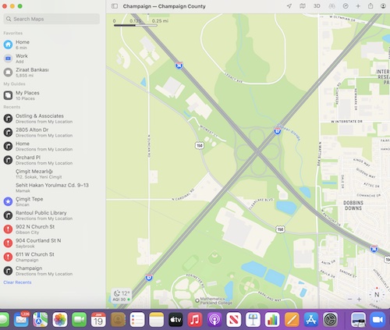Image resolution: width=390 pixels, height=330 pixels.
Task: Zoom in with the map plus button
Action: point(359,300)
